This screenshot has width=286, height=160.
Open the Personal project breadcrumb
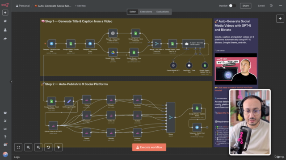(x=23, y=6)
